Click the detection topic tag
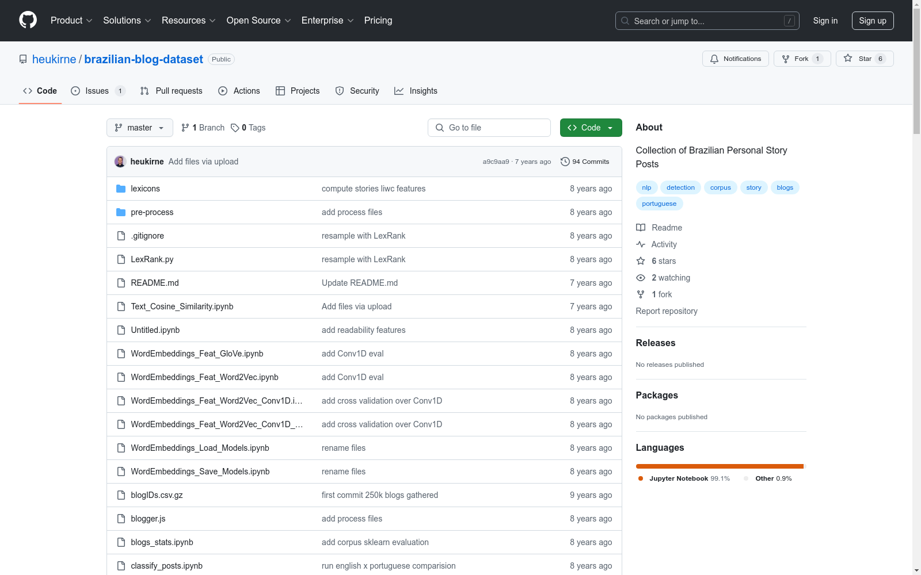This screenshot has width=921, height=575. pyautogui.click(x=680, y=187)
